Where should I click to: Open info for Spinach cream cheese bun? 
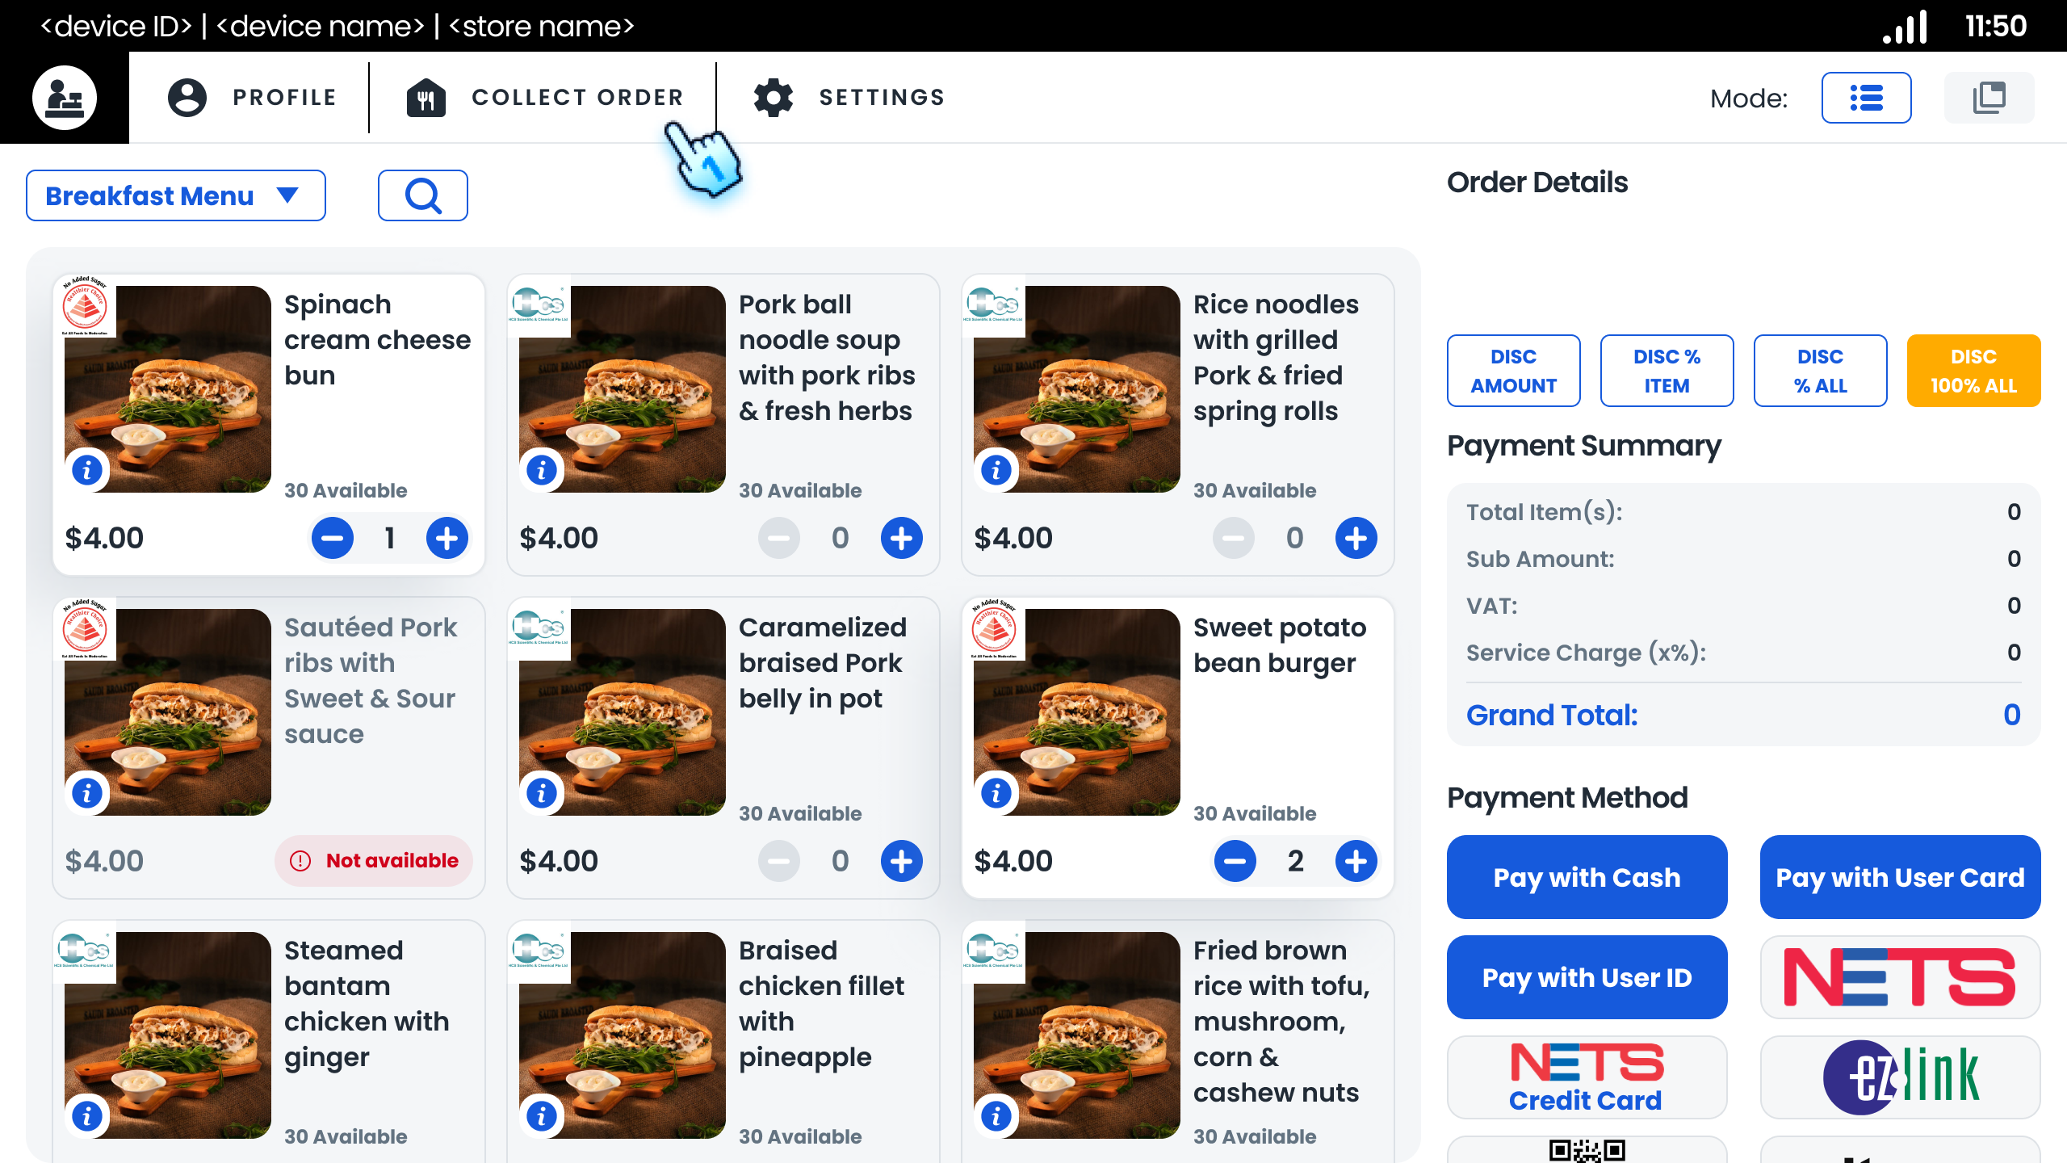(87, 469)
